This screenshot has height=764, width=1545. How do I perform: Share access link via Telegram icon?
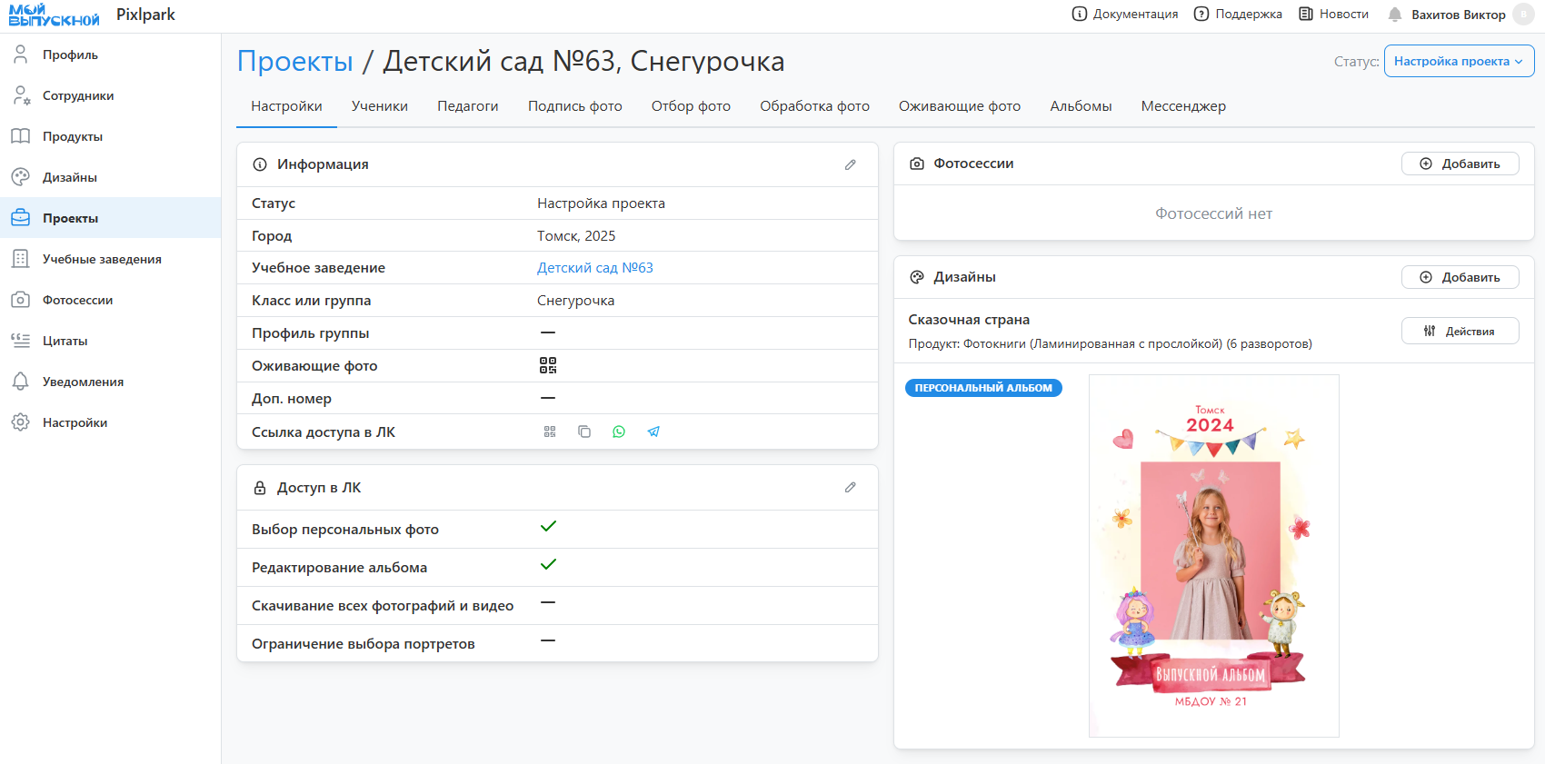point(653,432)
